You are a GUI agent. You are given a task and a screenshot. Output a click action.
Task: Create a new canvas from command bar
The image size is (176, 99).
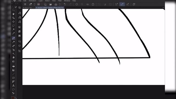(x=45, y=4)
